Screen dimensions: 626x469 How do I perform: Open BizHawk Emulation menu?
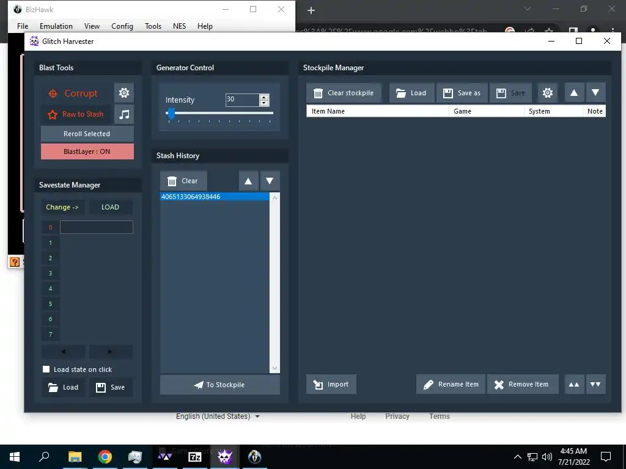coord(56,26)
